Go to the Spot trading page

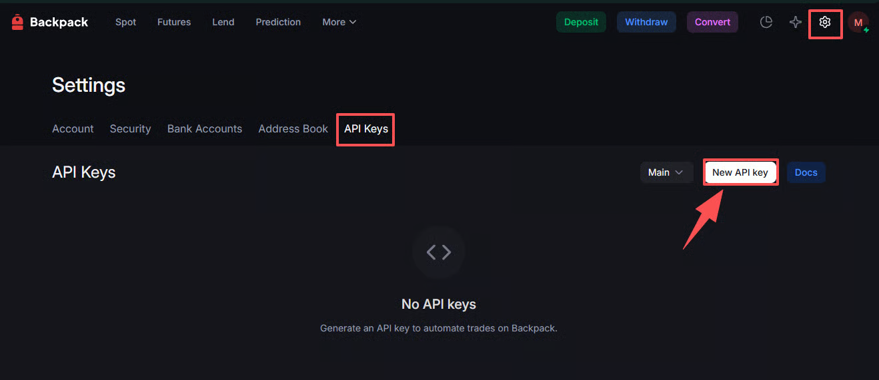(125, 22)
